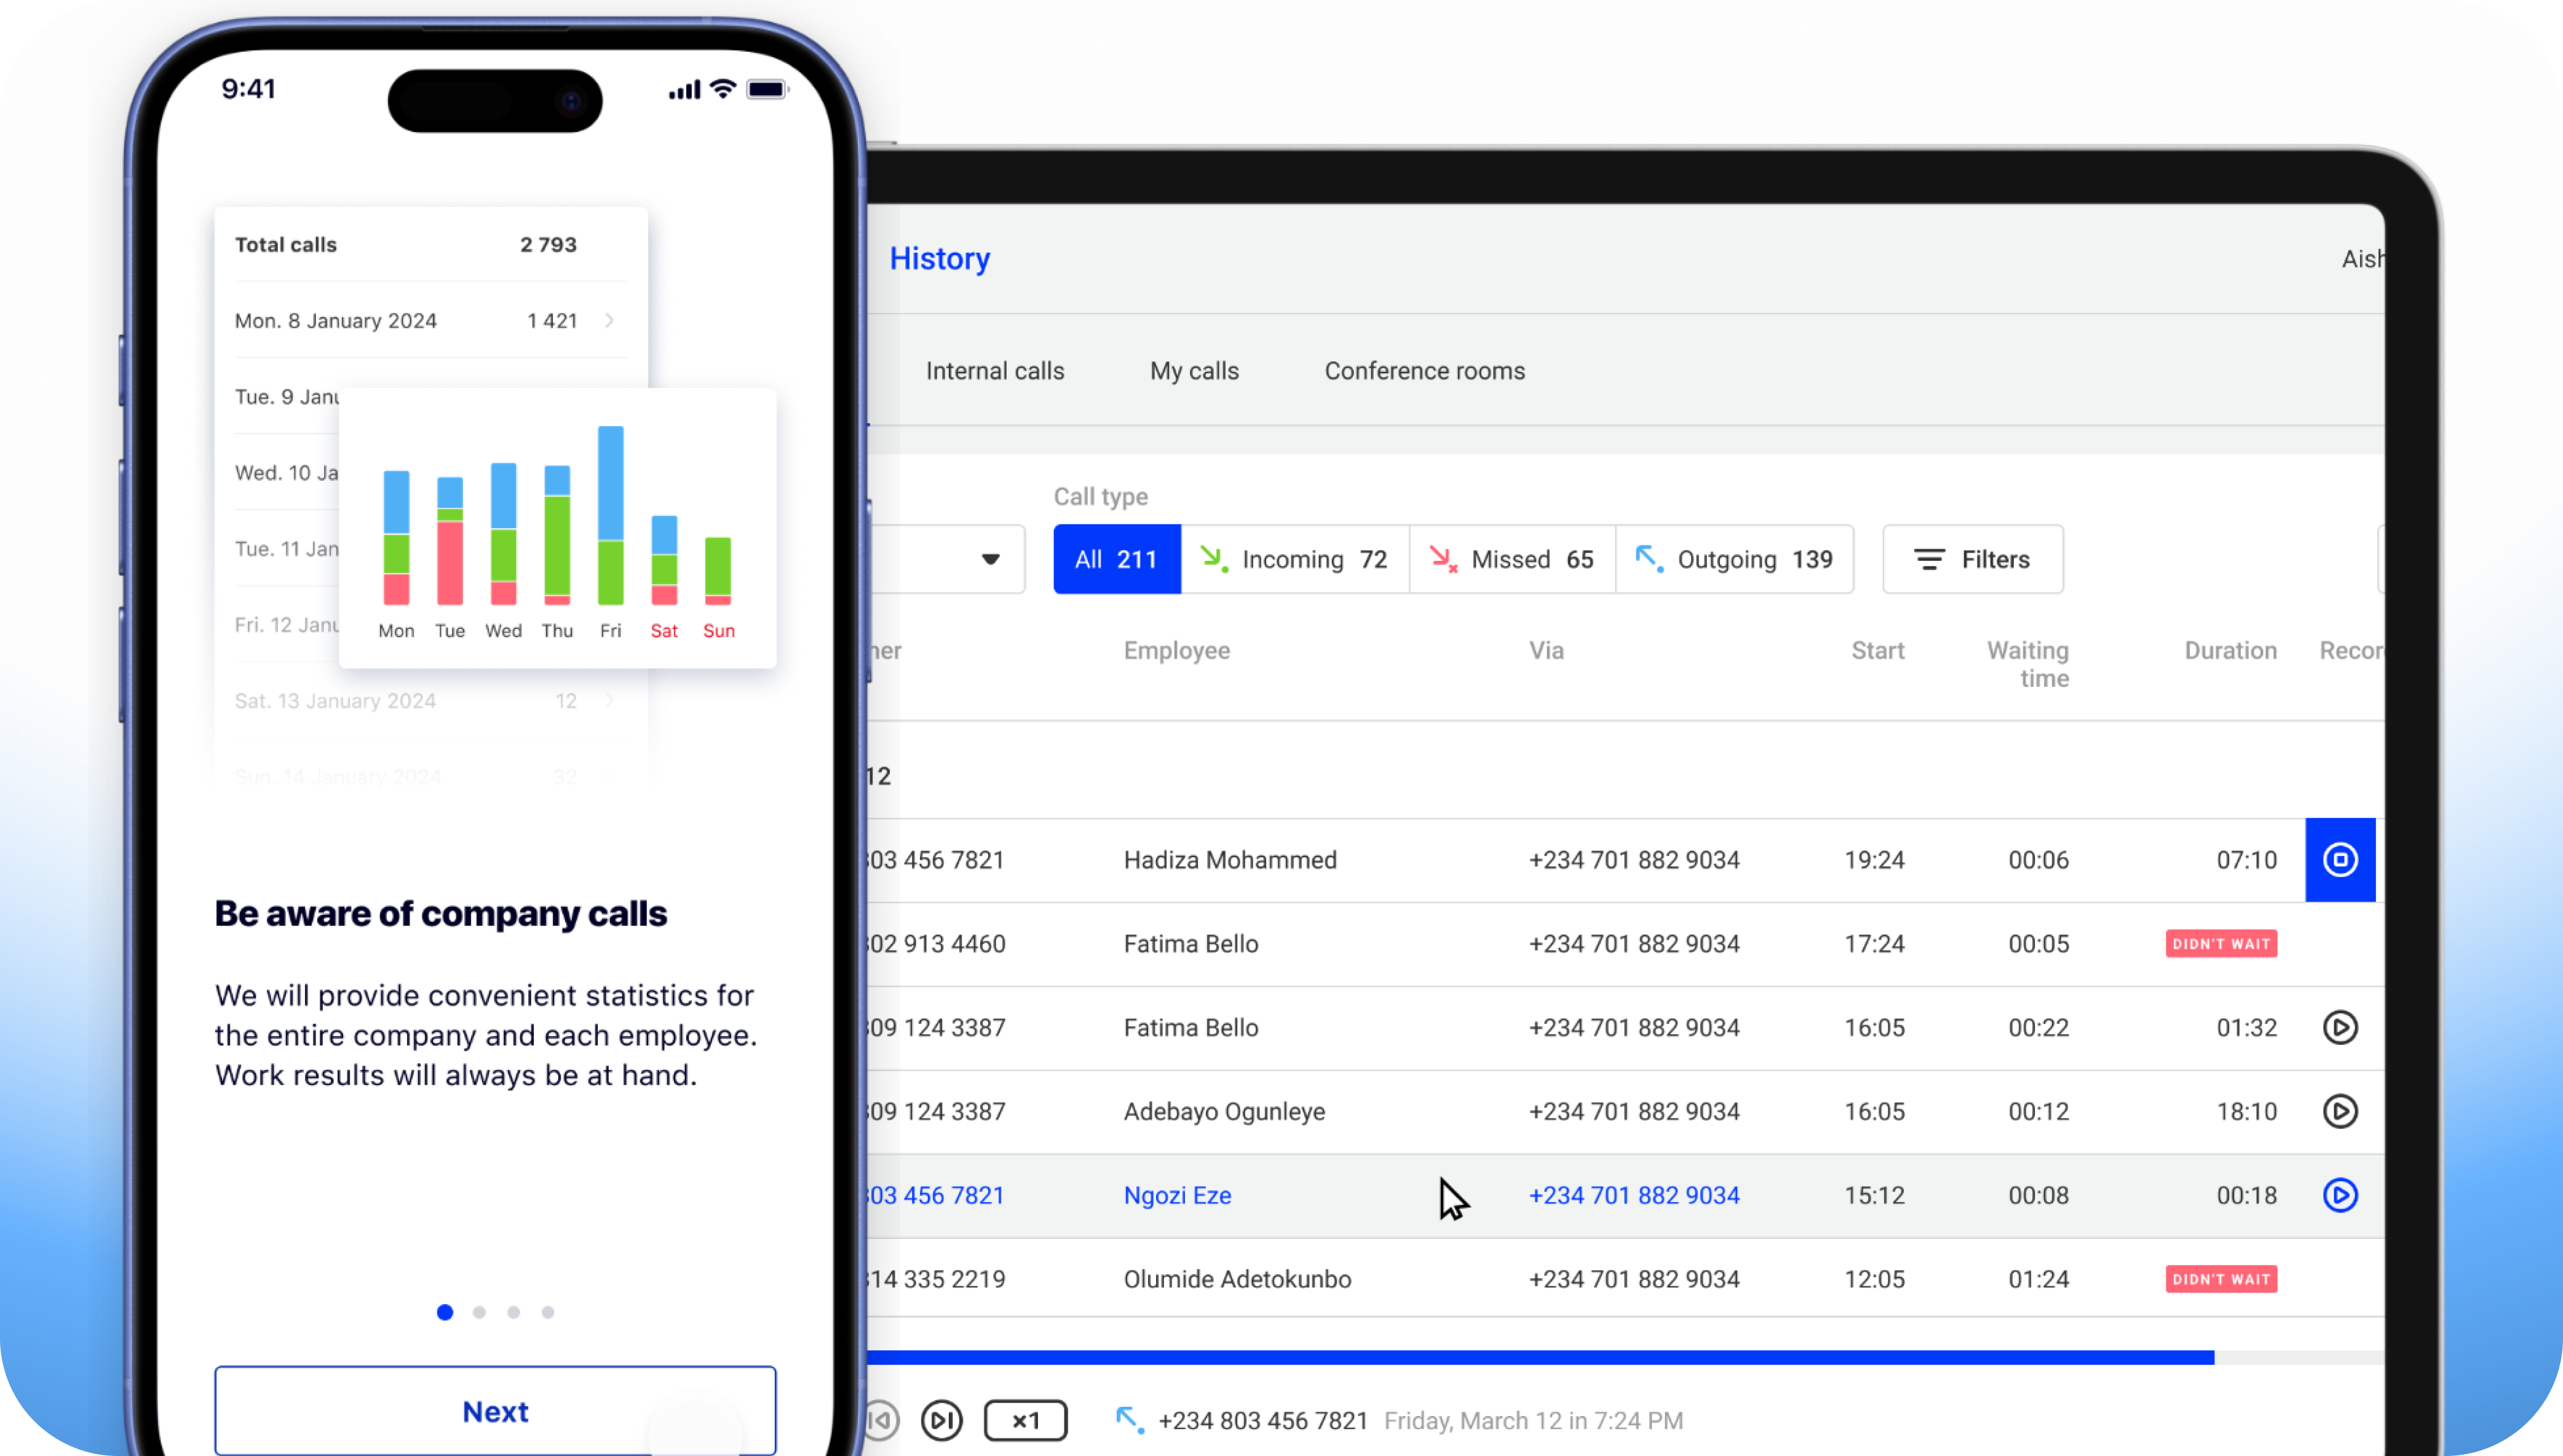Play the recording of Fatima Bello's 16:05 call

click(x=2342, y=1027)
